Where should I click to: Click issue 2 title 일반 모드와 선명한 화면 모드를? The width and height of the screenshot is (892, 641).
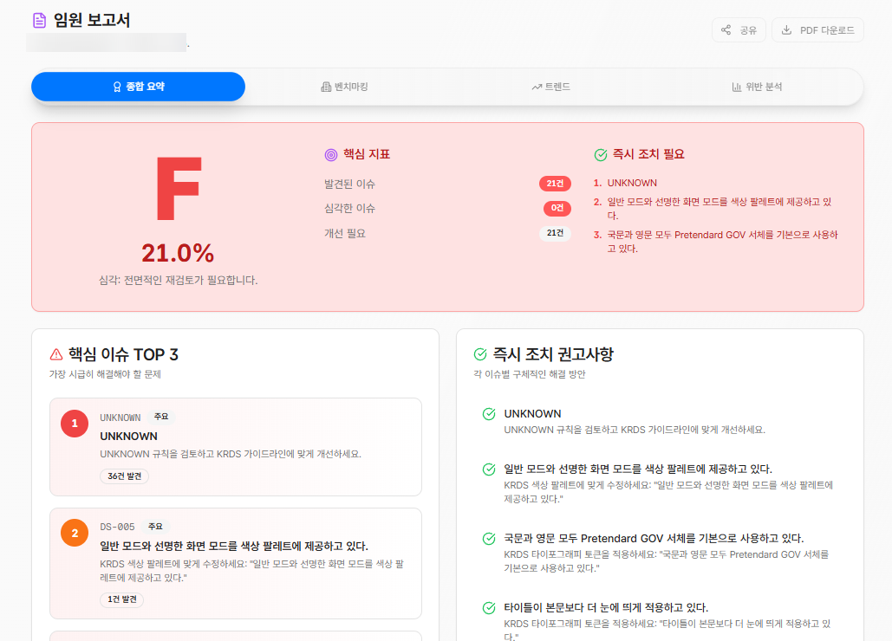(x=234, y=546)
